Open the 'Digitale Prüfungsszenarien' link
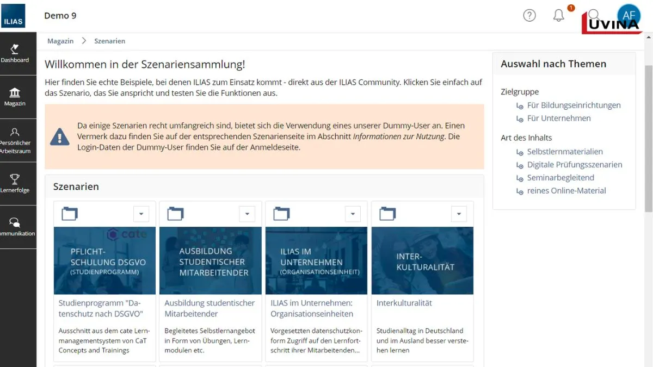This screenshot has width=653, height=367. (574, 164)
